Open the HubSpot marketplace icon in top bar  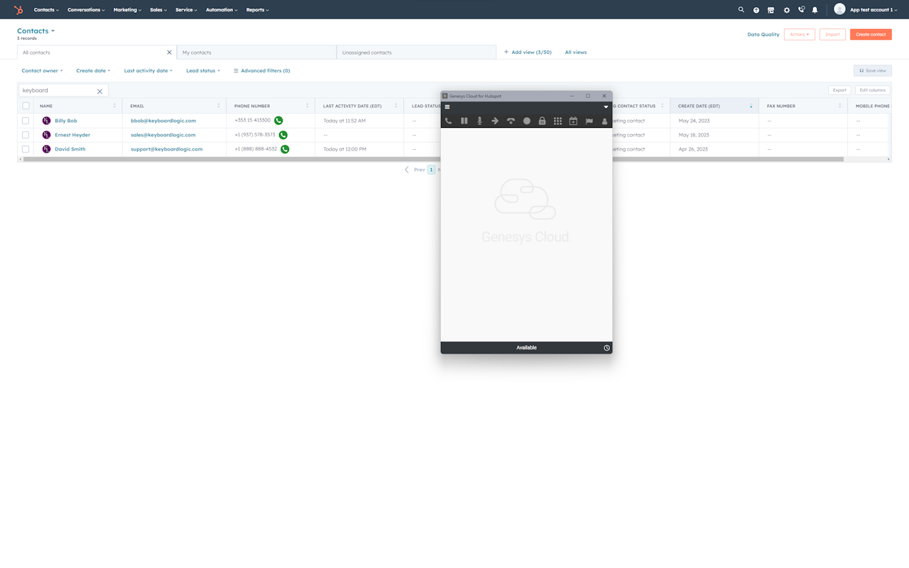point(771,10)
